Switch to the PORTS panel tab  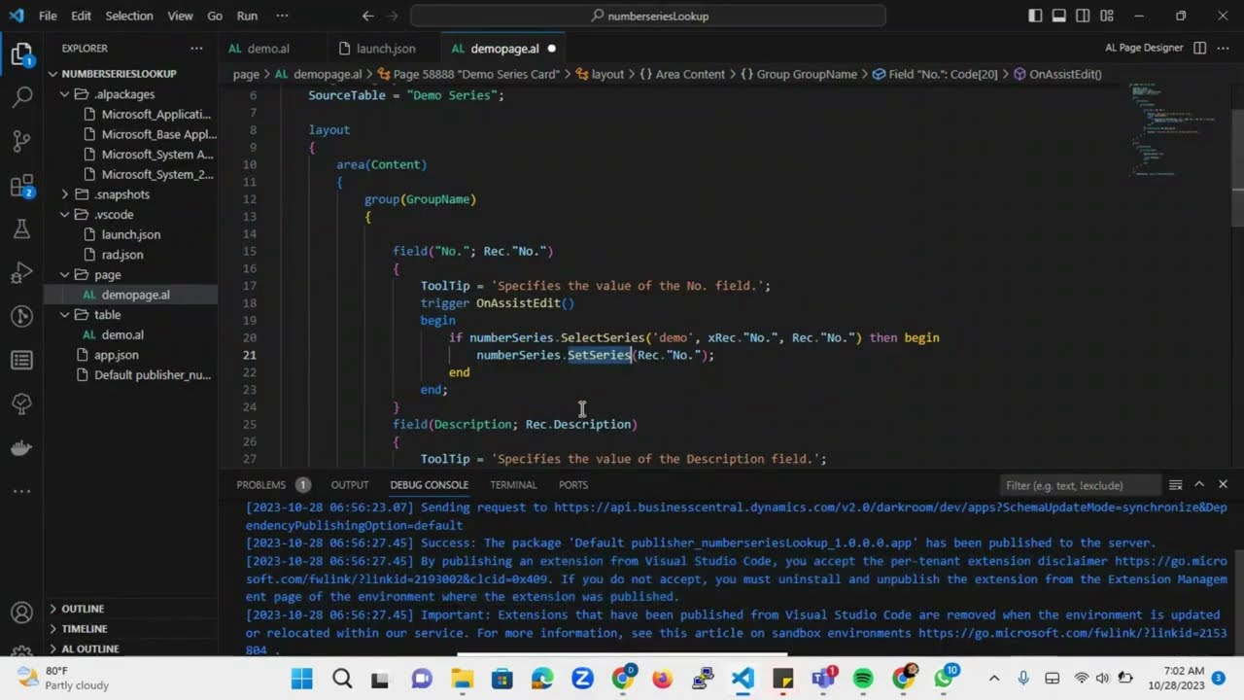point(573,484)
